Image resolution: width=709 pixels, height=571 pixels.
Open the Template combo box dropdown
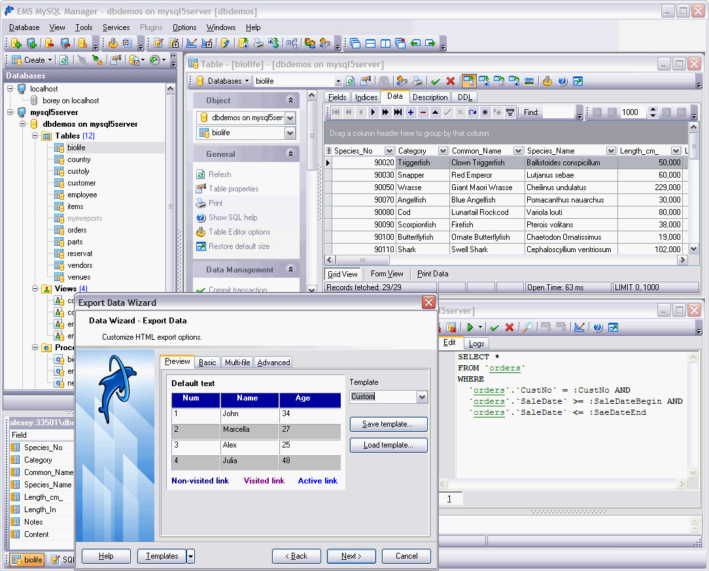(x=422, y=397)
